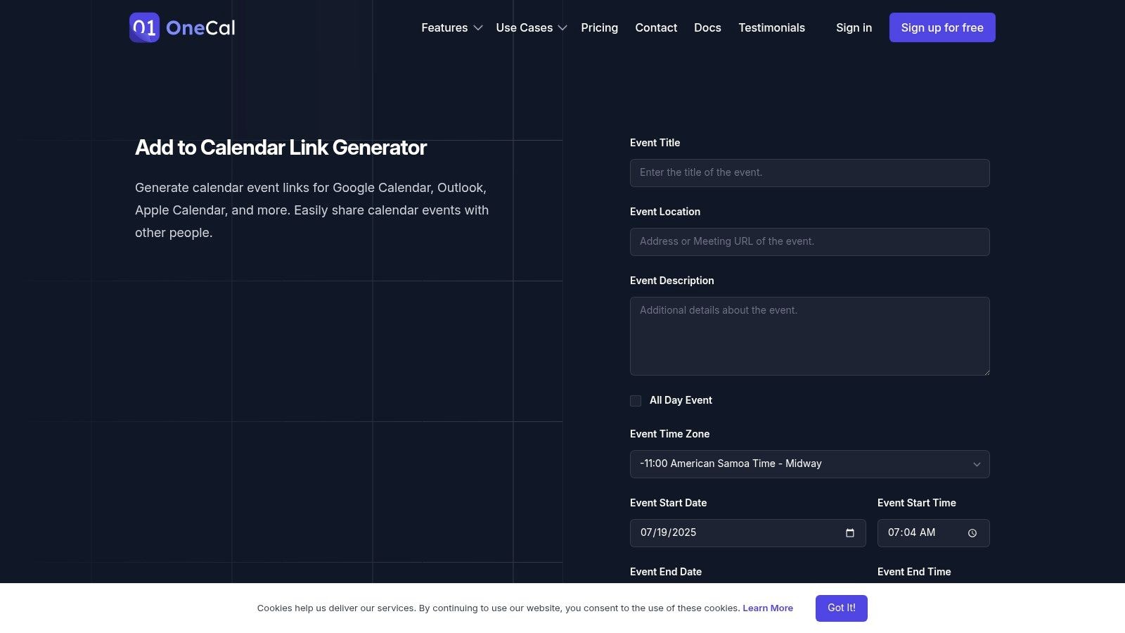This screenshot has height=633, width=1125.
Task: Open the Use Cases menu
Action: coord(524,28)
